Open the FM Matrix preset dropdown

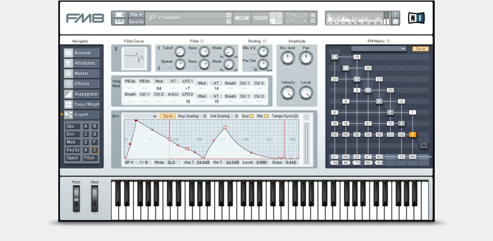pos(403,49)
